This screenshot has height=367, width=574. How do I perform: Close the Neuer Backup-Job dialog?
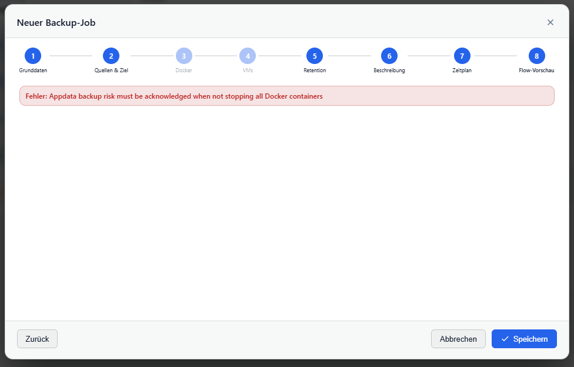click(x=550, y=22)
